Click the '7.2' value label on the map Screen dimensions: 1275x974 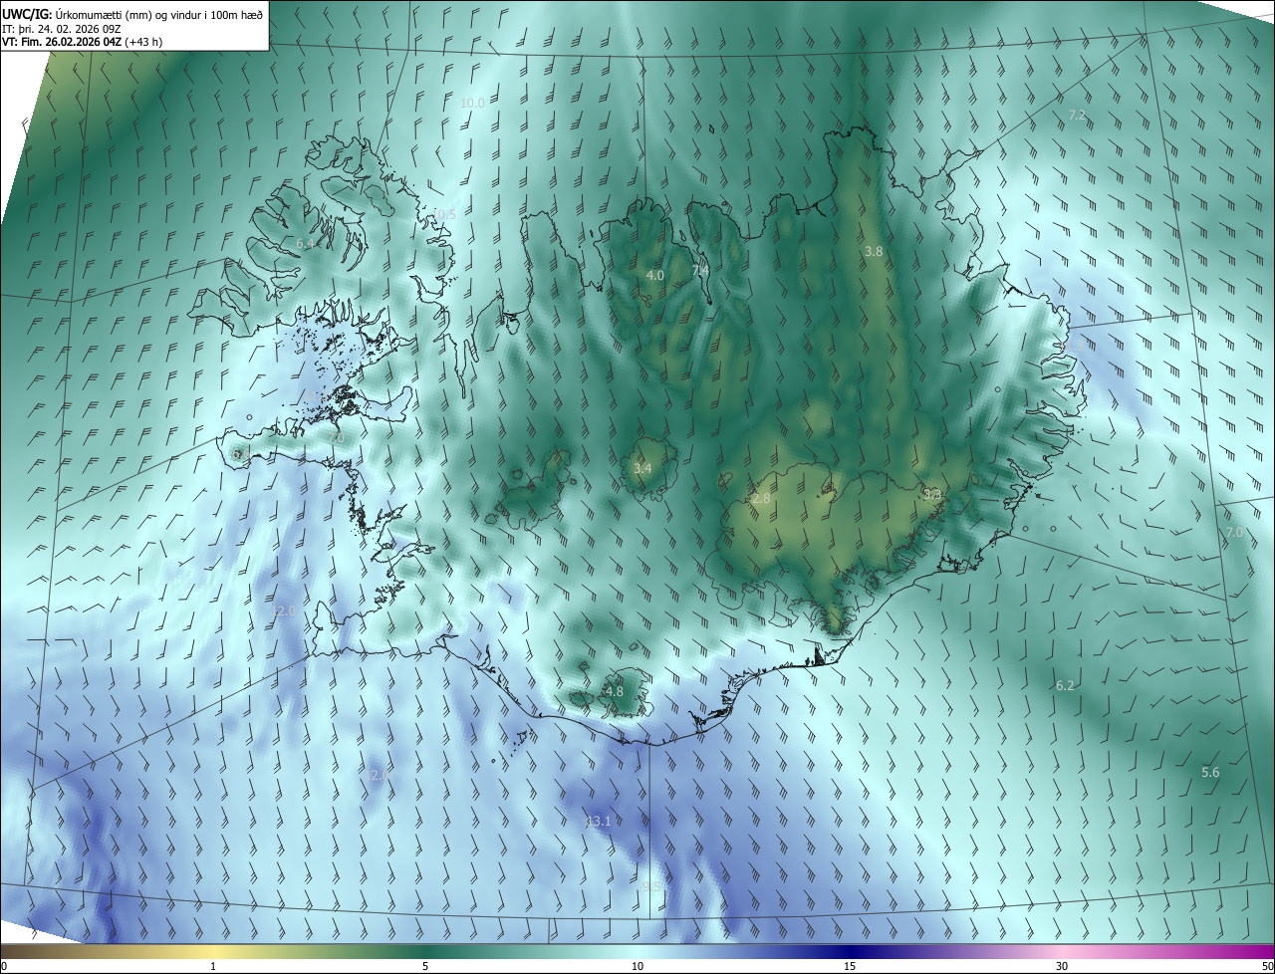click(x=1077, y=116)
